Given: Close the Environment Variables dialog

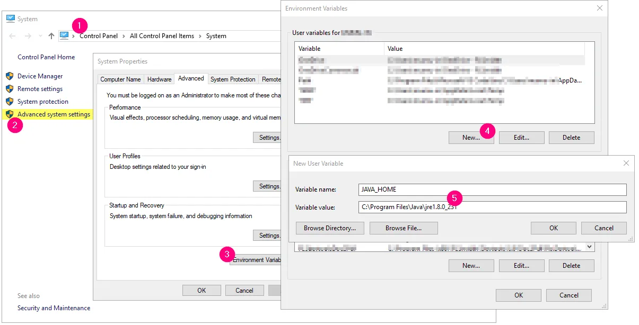Looking at the screenshot, I should tap(600, 8).
